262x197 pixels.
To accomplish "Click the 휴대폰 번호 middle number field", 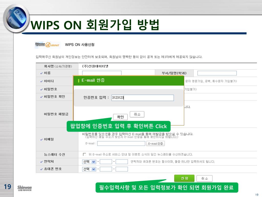I will pos(106,169).
